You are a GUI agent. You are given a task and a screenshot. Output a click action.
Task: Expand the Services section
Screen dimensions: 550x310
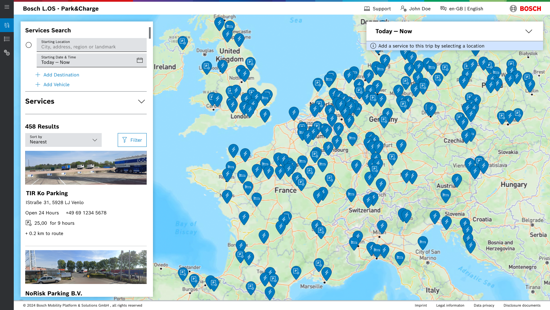[x=141, y=101]
